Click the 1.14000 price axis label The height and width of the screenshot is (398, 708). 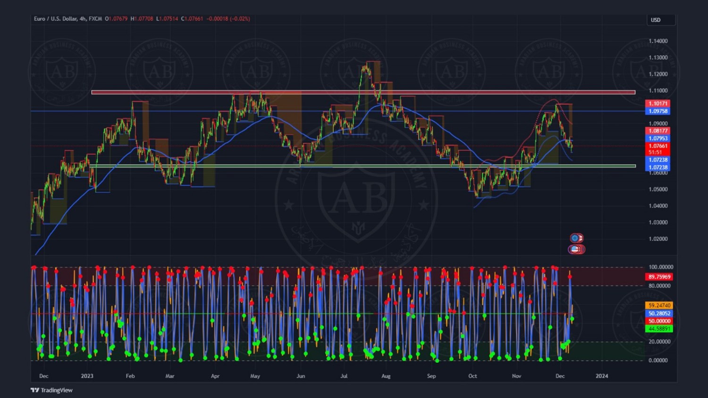[x=658, y=41]
